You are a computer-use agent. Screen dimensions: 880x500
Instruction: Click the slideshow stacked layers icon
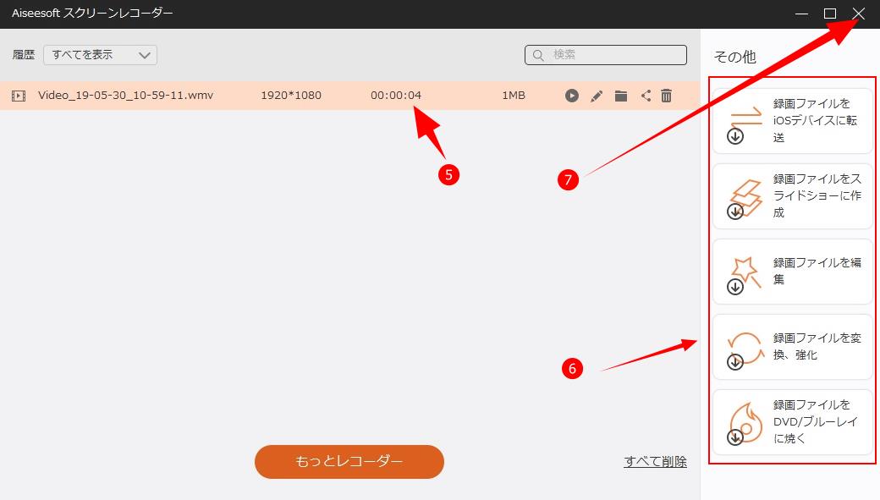click(x=745, y=198)
